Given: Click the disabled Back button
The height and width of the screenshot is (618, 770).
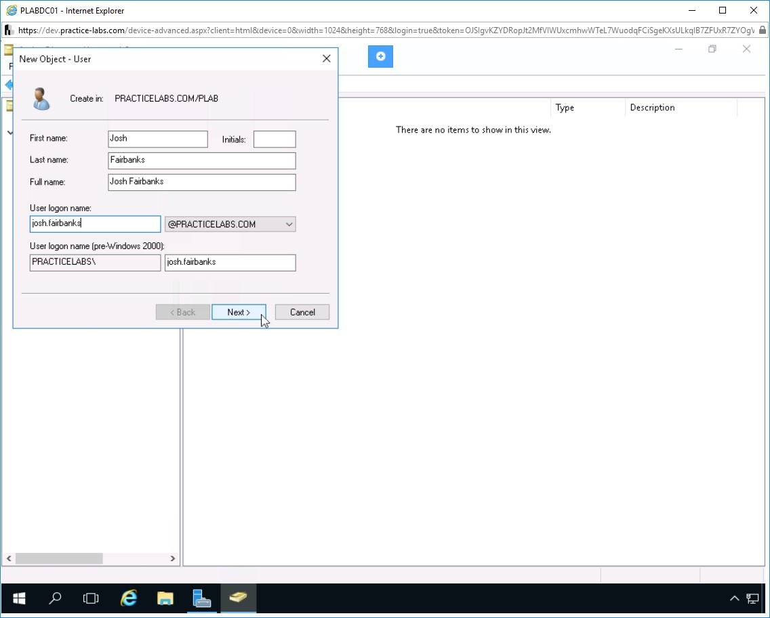Looking at the screenshot, I should (183, 312).
